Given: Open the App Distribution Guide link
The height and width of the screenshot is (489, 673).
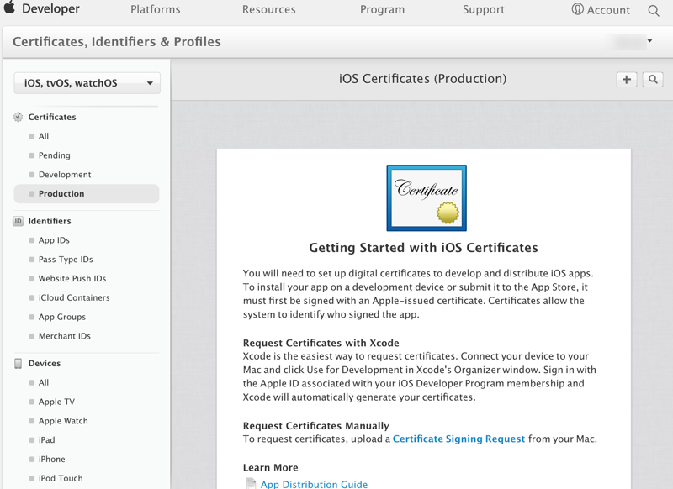Looking at the screenshot, I should 314,484.
